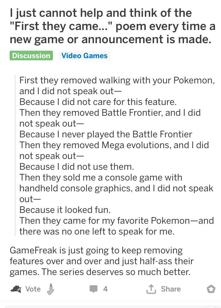Viewport: 221px width, 308px height.
Task: Open comments via the speech bubble icon
Action: click(x=94, y=289)
